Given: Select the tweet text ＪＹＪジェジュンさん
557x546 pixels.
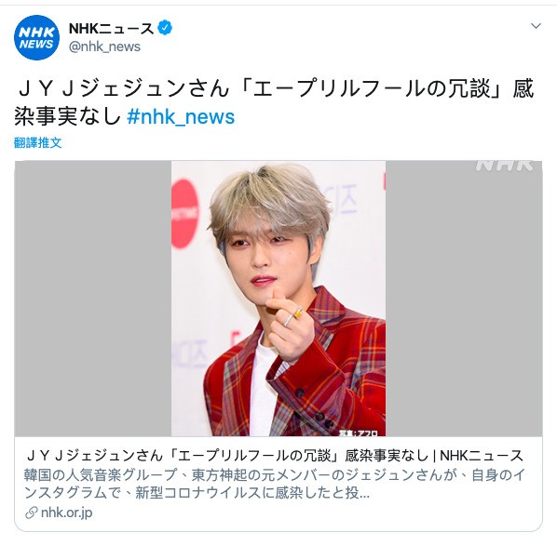Looking at the screenshot, I should click(x=123, y=88).
